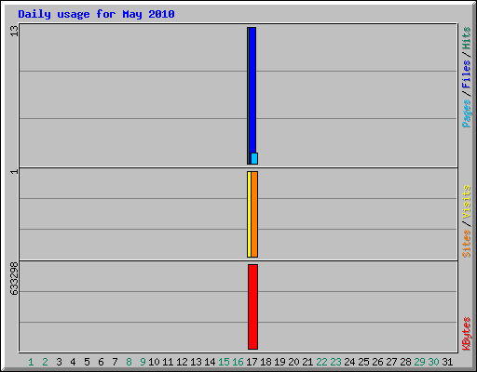Viewport: 477px width, 372px height.
Task: Click the y-axis value 13
Action: pyautogui.click(x=14, y=31)
